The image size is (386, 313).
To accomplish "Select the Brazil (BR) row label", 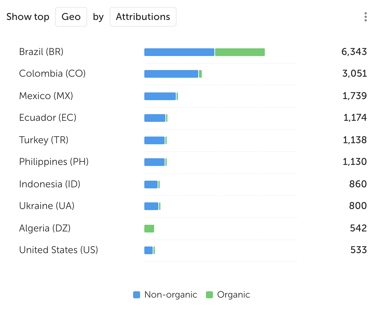I will tap(41, 52).
